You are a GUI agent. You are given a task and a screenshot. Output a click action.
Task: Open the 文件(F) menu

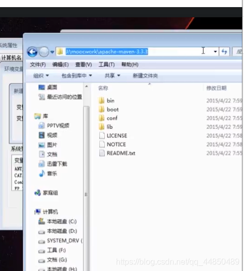pos(38,64)
